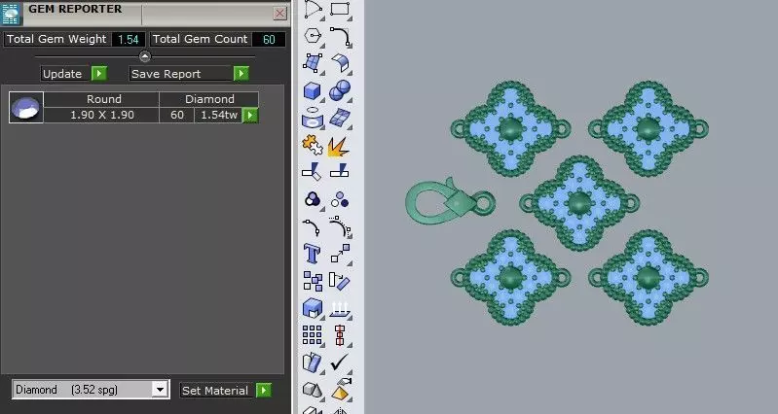
Task: Select the Copy objects squares tool
Action: pos(313,281)
